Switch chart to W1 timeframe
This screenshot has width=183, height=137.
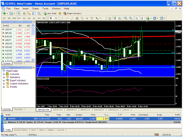pyautogui.click(x=39, y=18)
